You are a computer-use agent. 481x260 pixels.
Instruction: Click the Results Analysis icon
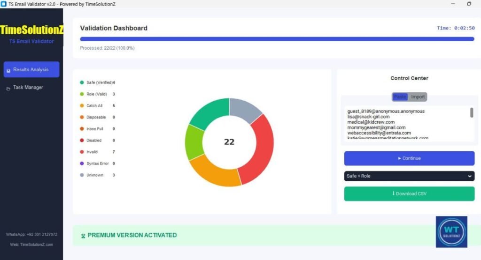pyautogui.click(x=8, y=70)
